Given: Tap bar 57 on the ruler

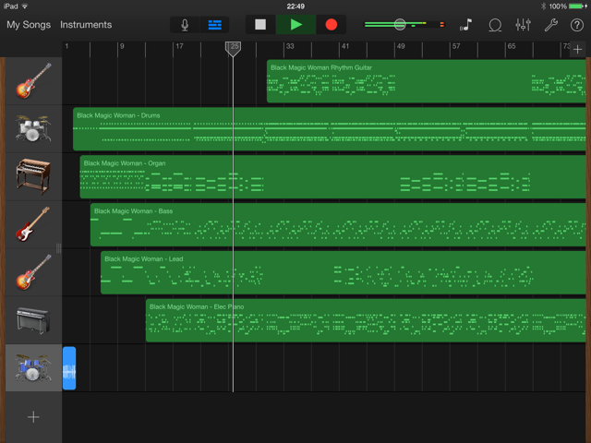Looking at the screenshot, I should [x=456, y=46].
